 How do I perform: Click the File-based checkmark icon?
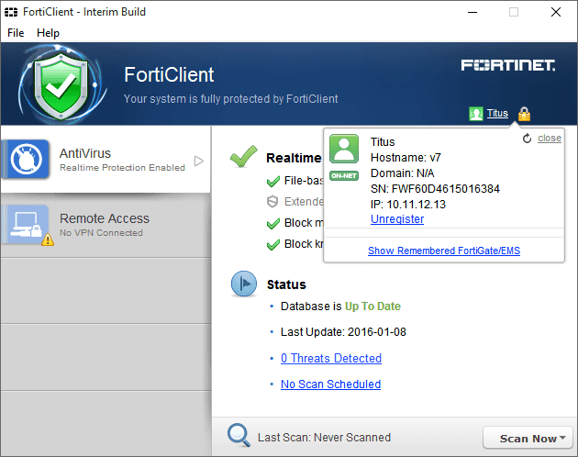pos(273,181)
